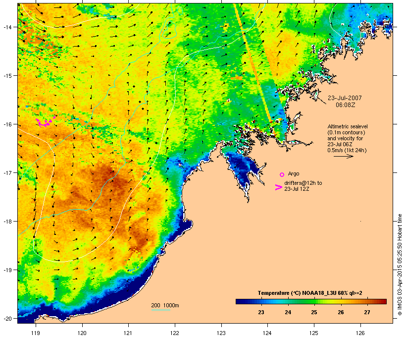Click the 'drifters@12h to' legend text
406x337 pixels.
click(303, 183)
